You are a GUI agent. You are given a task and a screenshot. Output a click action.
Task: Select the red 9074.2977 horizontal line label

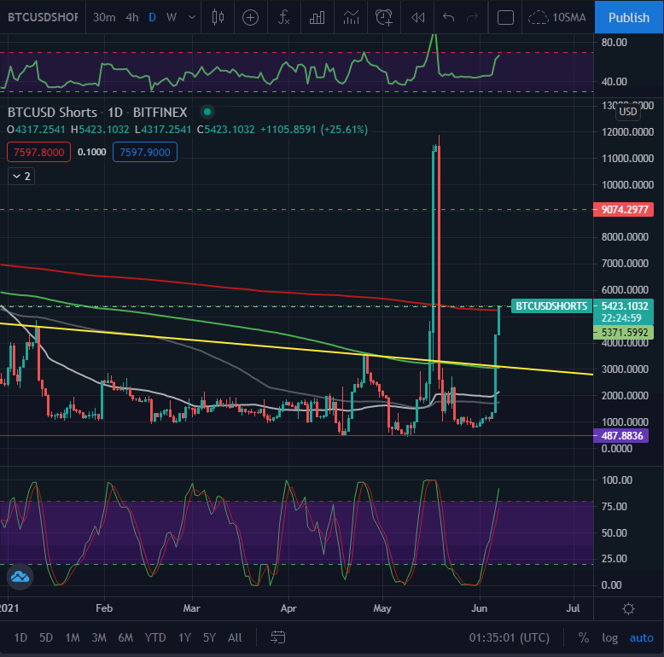point(623,210)
